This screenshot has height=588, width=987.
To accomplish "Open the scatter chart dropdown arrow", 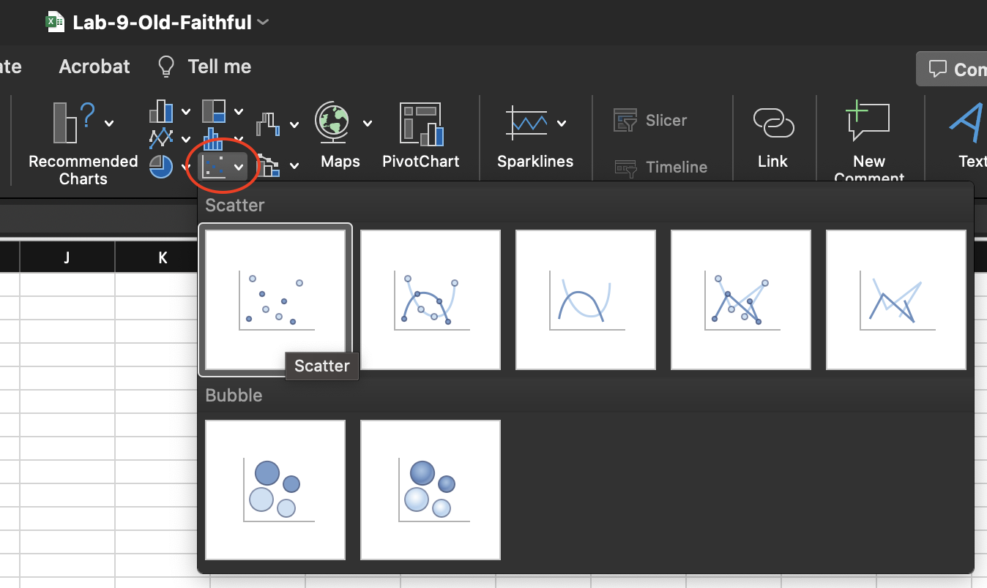I will coord(239,167).
